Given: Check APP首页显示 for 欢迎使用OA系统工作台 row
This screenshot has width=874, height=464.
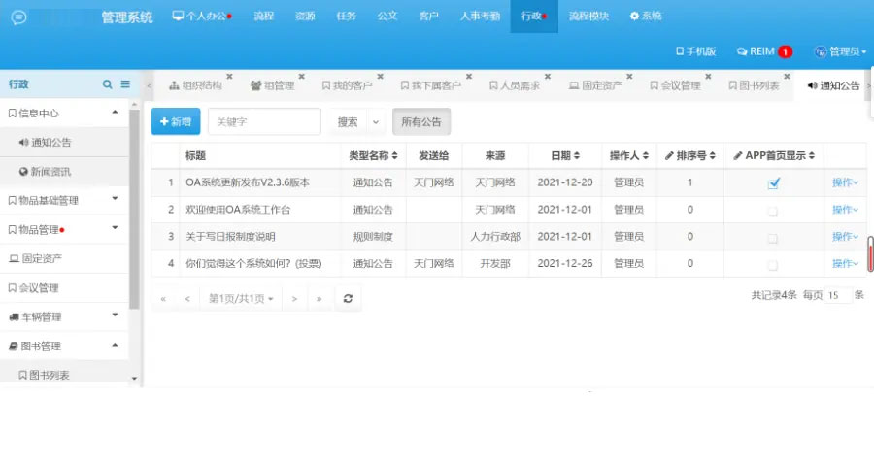Looking at the screenshot, I should (773, 211).
